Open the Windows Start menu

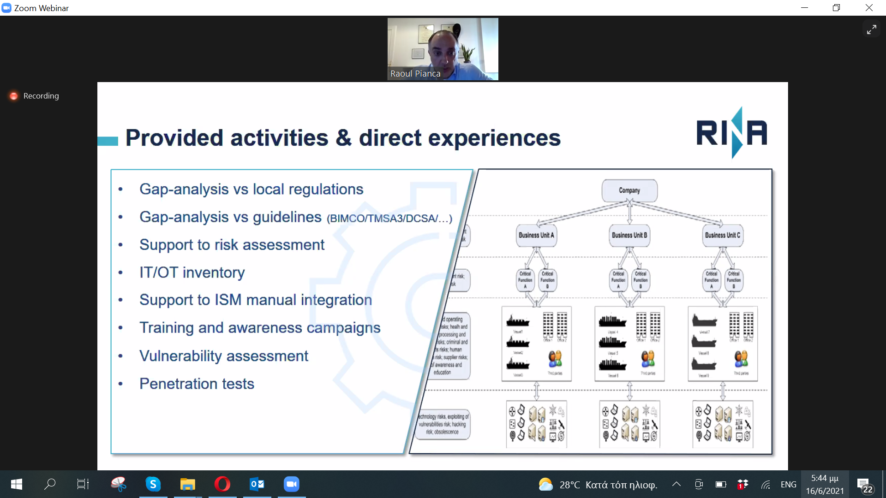[17, 484]
